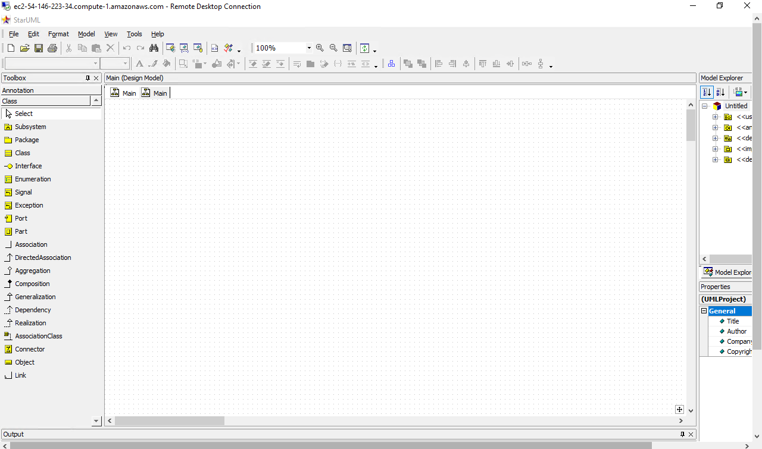This screenshot has width=762, height=449.
Task: Collapse the Untitled project tree node
Action: pyautogui.click(x=705, y=106)
